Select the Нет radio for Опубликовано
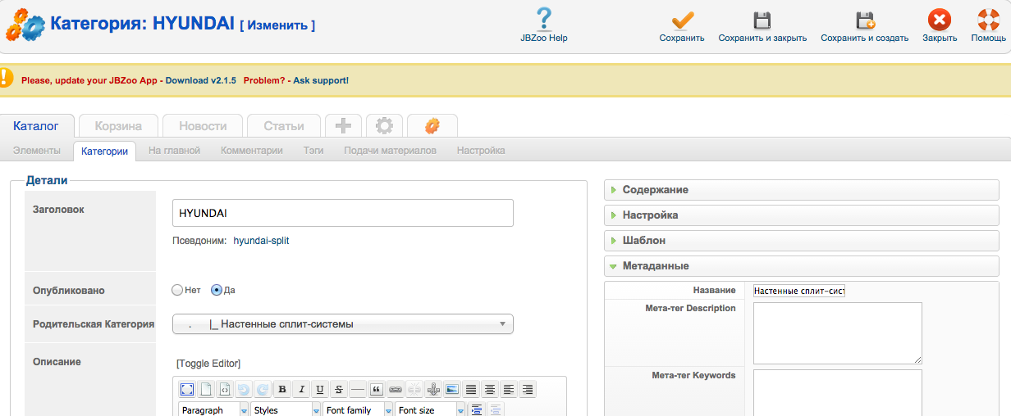This screenshot has width=1011, height=416. coord(176,290)
